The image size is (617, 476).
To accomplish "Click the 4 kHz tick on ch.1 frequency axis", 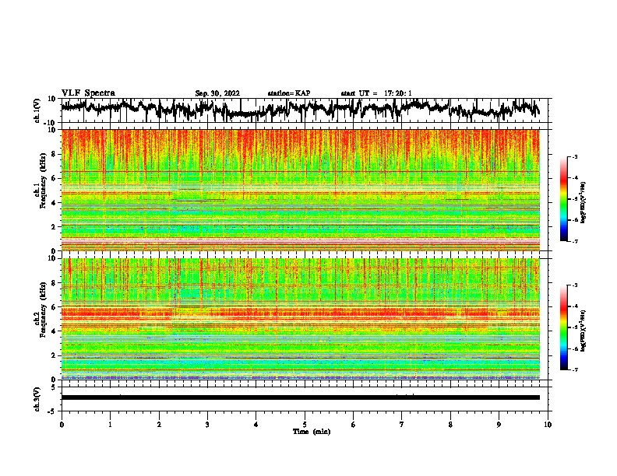I will [55, 203].
